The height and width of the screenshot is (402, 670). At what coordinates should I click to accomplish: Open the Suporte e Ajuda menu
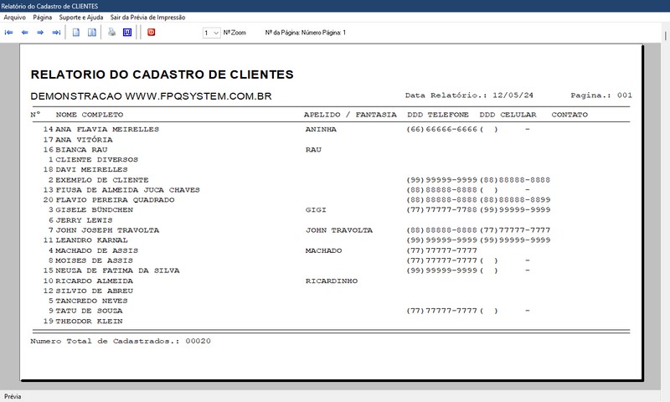click(x=81, y=18)
